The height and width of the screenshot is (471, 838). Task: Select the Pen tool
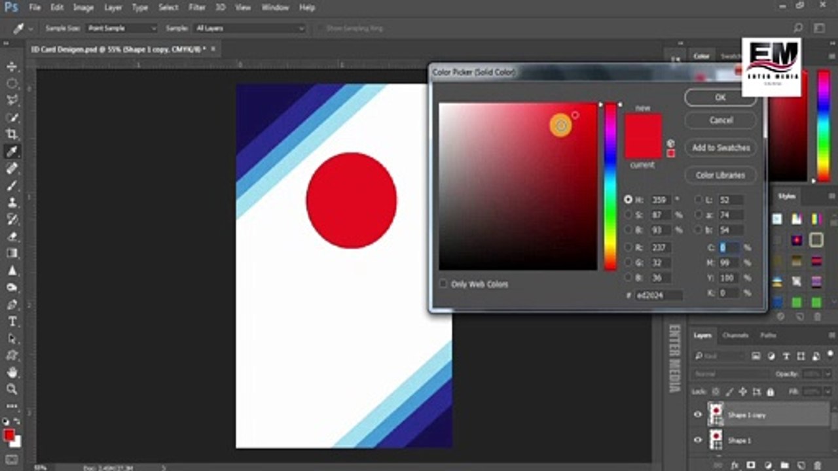(12, 305)
